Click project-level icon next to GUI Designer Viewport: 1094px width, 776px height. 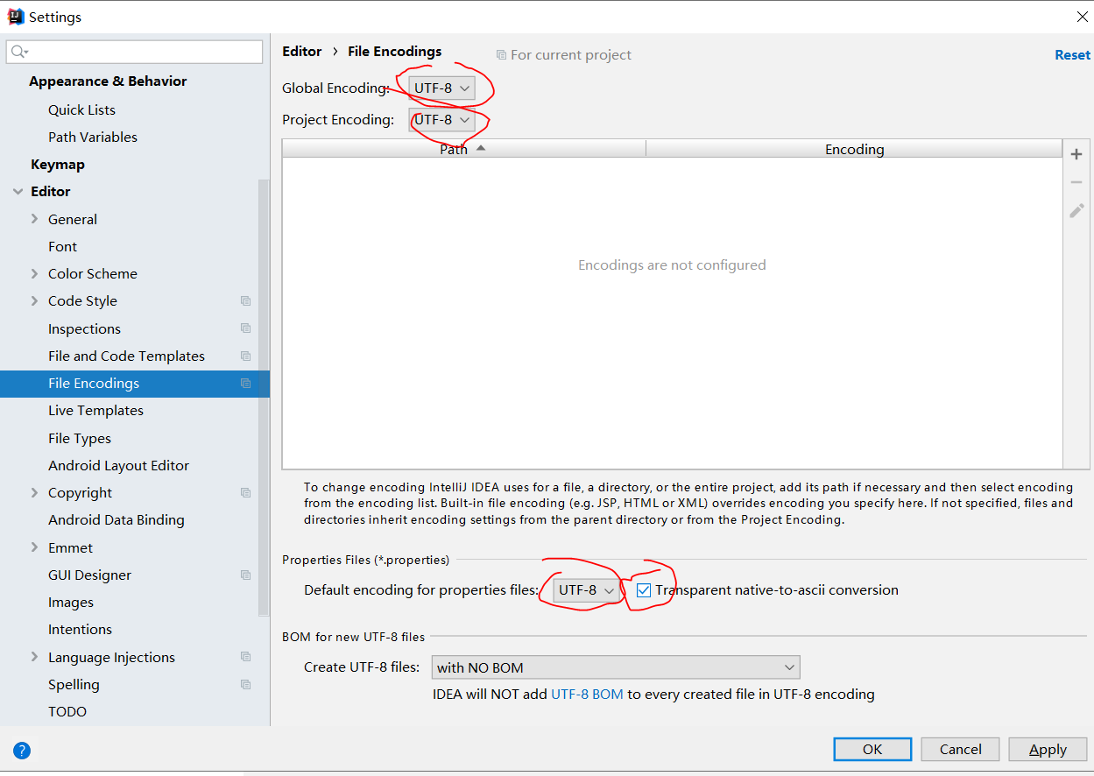click(x=245, y=575)
